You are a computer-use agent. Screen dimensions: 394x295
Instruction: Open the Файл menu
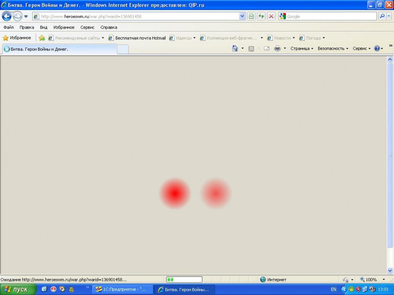click(x=9, y=27)
